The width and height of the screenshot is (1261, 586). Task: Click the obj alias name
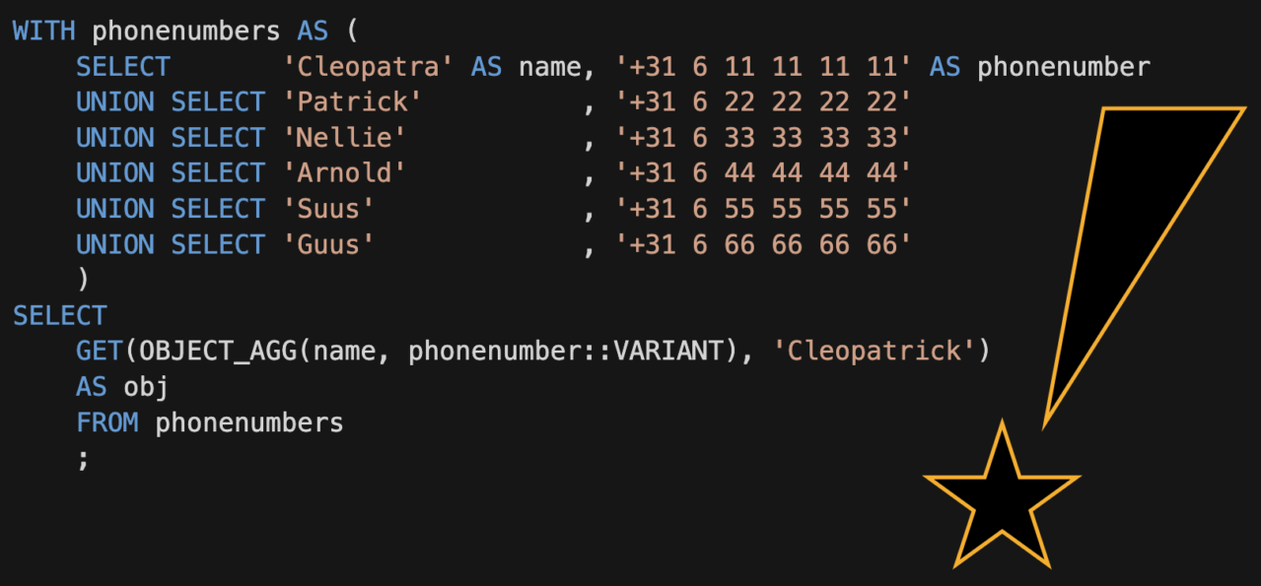(146, 387)
